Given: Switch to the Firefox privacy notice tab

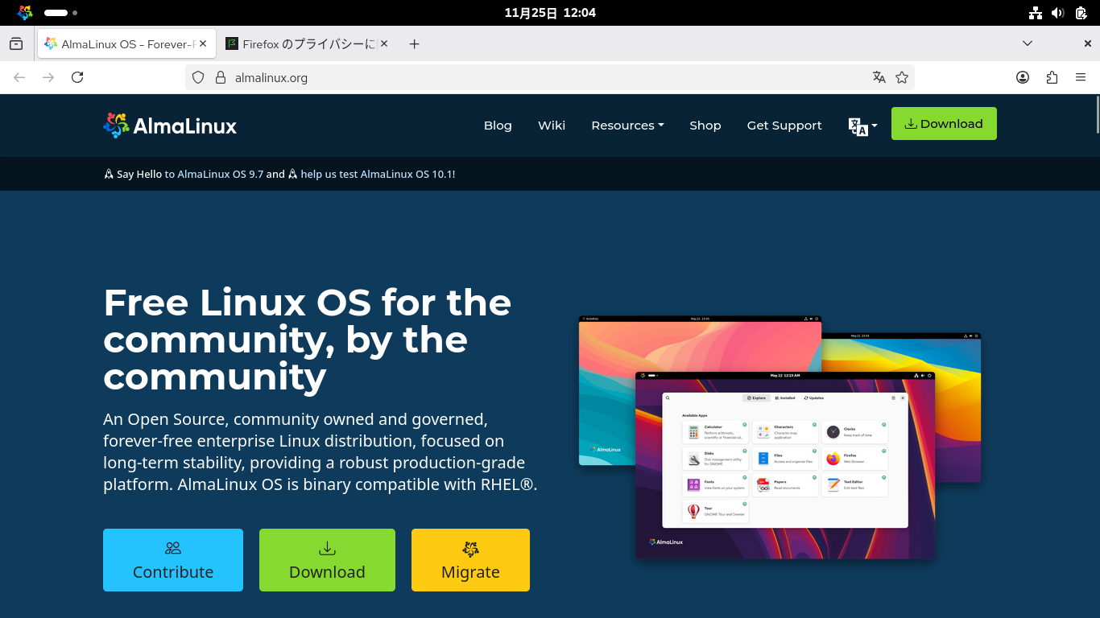Looking at the screenshot, I should point(308,43).
